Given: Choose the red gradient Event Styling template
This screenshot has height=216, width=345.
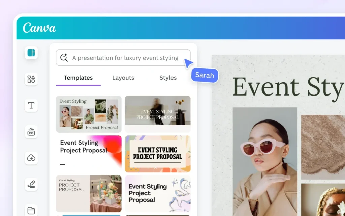Looking at the screenshot, I should 89,154.
